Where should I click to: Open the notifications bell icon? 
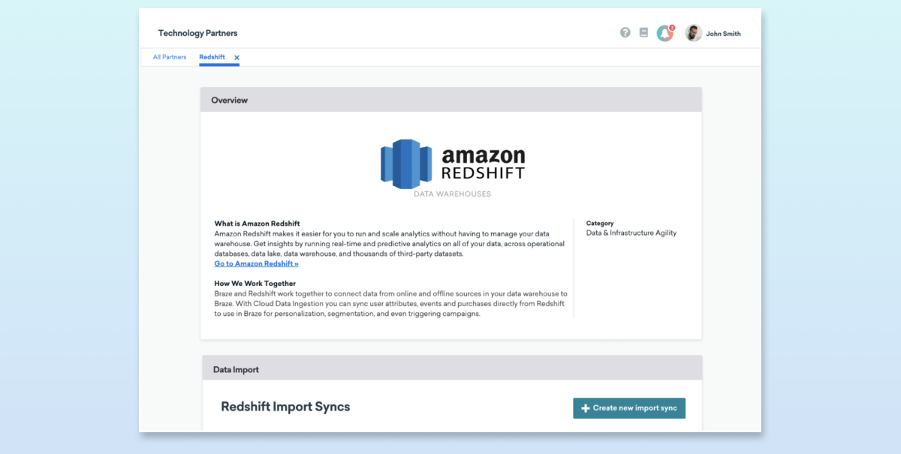(664, 33)
